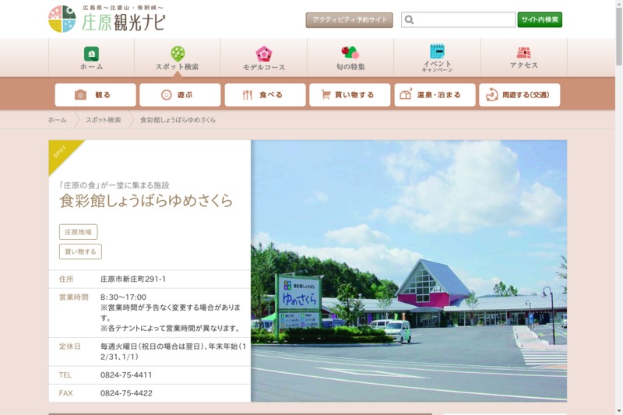Click the ホーム breadcrumb link
This screenshot has width=623, height=415.
(x=57, y=120)
